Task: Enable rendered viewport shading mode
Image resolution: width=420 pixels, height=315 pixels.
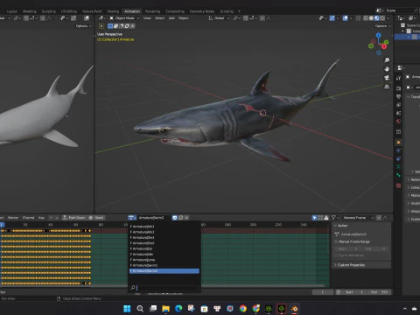Action: (382, 18)
